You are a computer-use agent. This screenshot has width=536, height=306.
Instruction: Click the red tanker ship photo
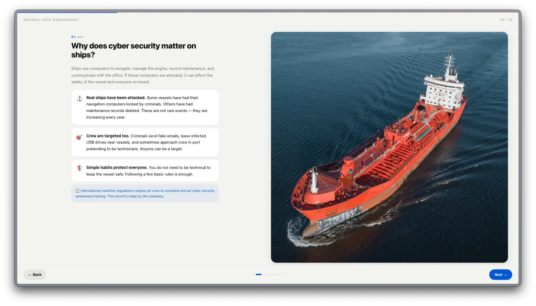tap(389, 147)
